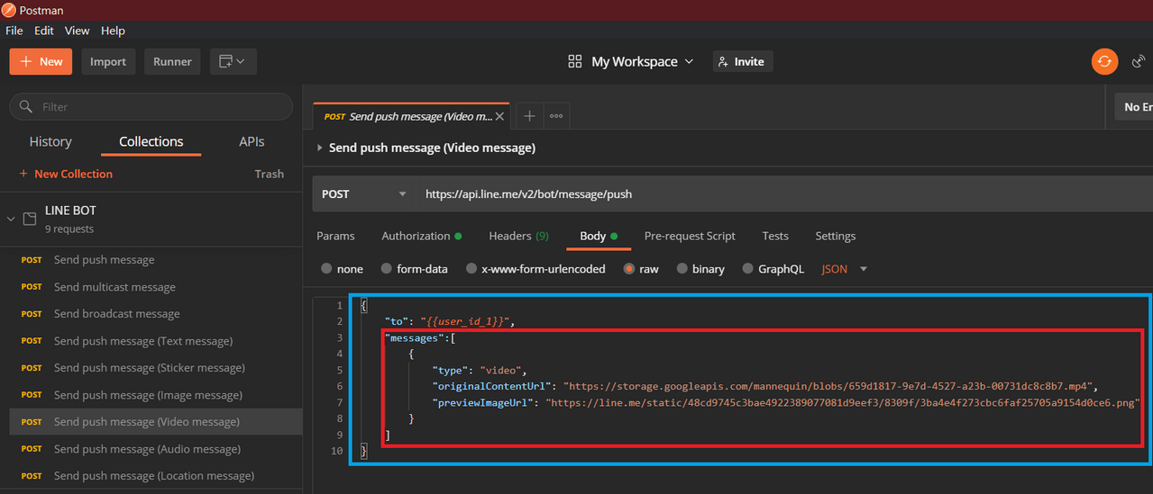This screenshot has width=1153, height=494.
Task: Expand the request name description triangle
Action: pos(320,148)
